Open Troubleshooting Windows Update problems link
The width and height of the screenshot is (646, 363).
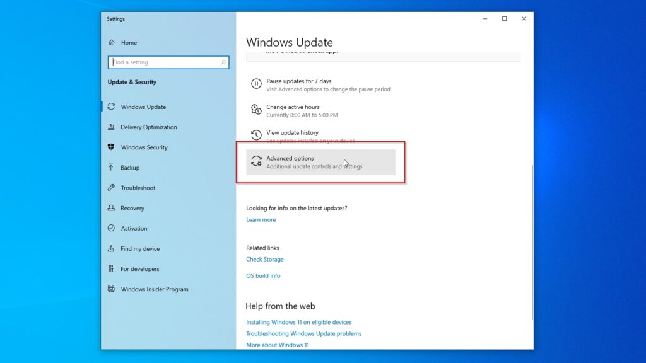(303, 333)
